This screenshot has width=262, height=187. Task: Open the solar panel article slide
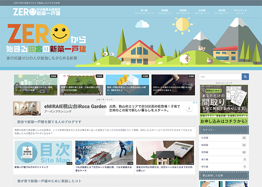pos(36,85)
